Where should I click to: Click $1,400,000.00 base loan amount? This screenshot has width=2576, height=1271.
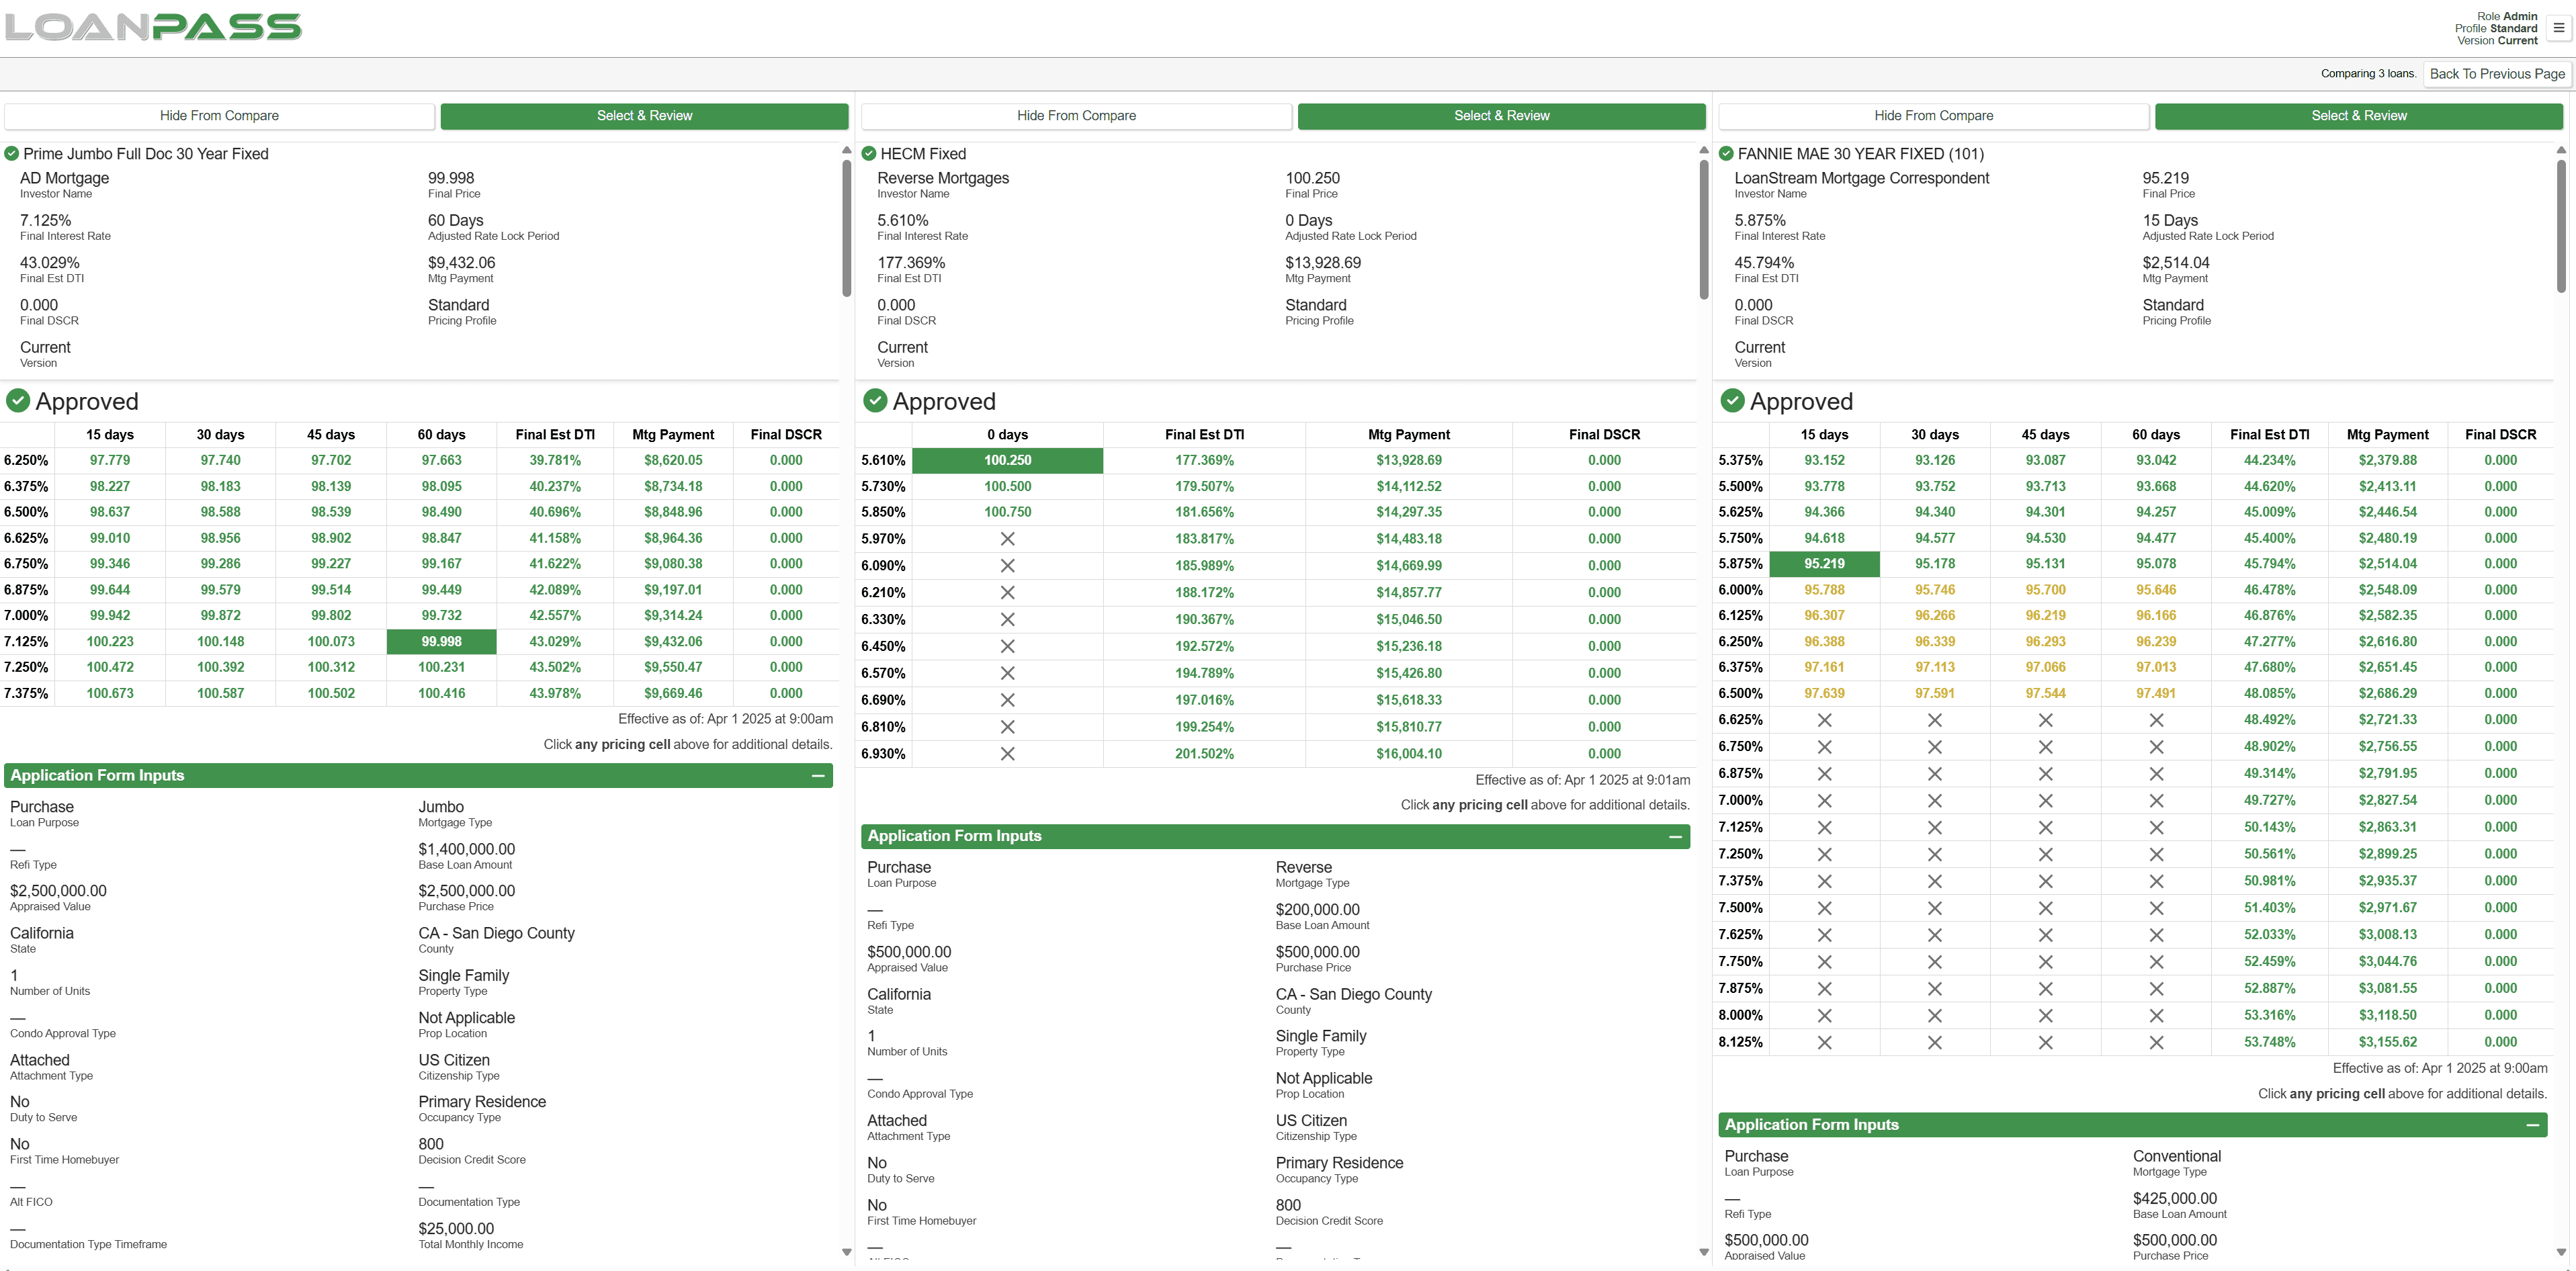[466, 849]
